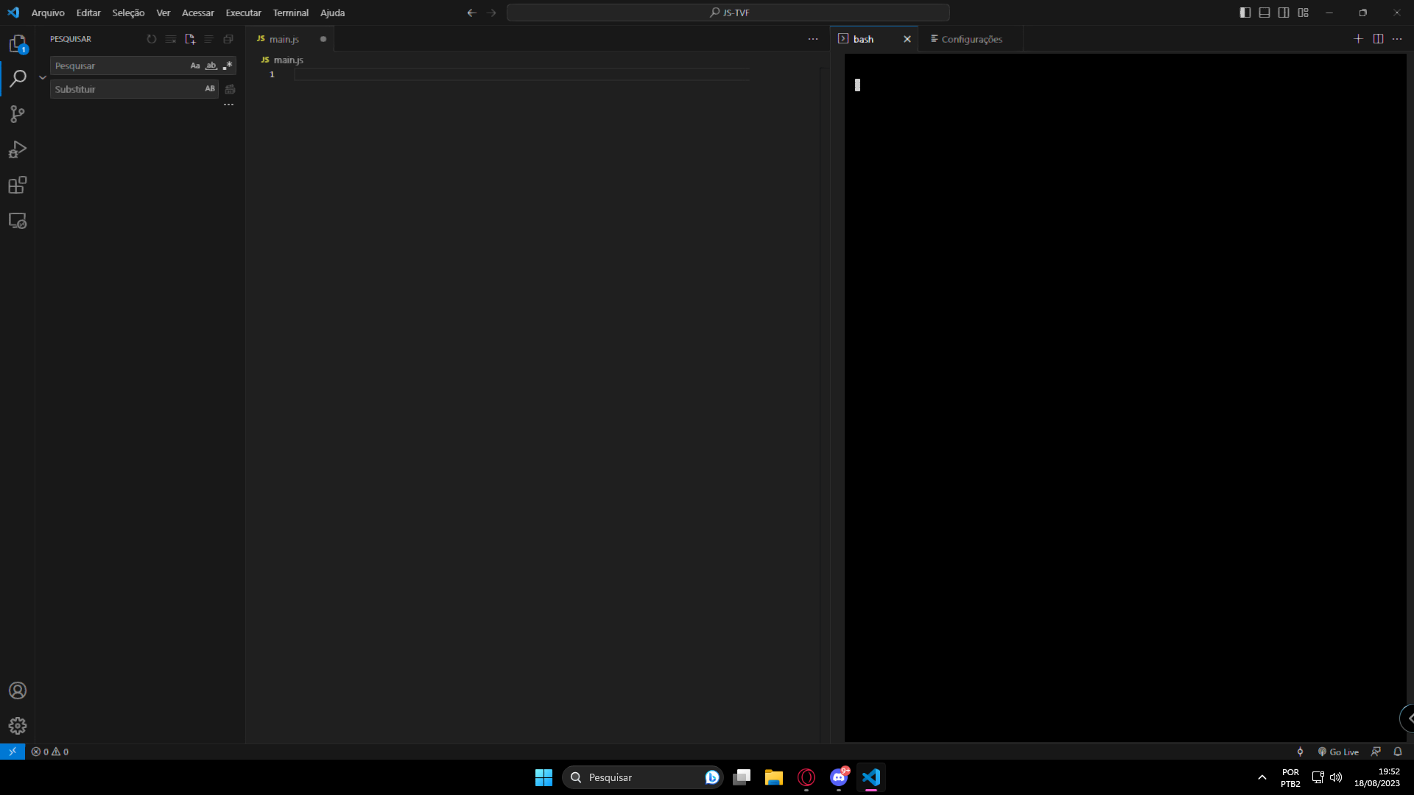Open Source Control view
Image resolution: width=1414 pixels, height=795 pixels.
18,113
